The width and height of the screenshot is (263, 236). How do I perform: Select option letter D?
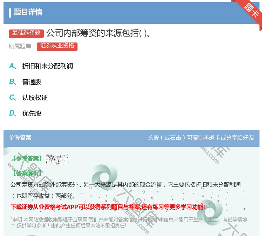12,113
